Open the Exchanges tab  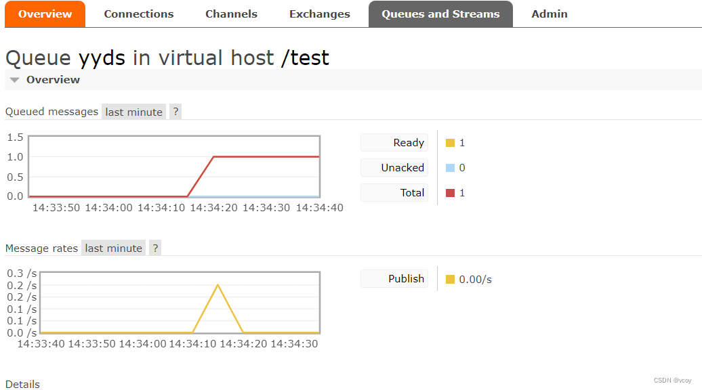coord(319,14)
